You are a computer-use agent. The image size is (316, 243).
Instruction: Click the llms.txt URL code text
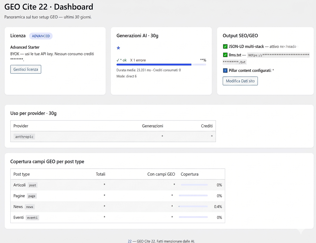266,59
